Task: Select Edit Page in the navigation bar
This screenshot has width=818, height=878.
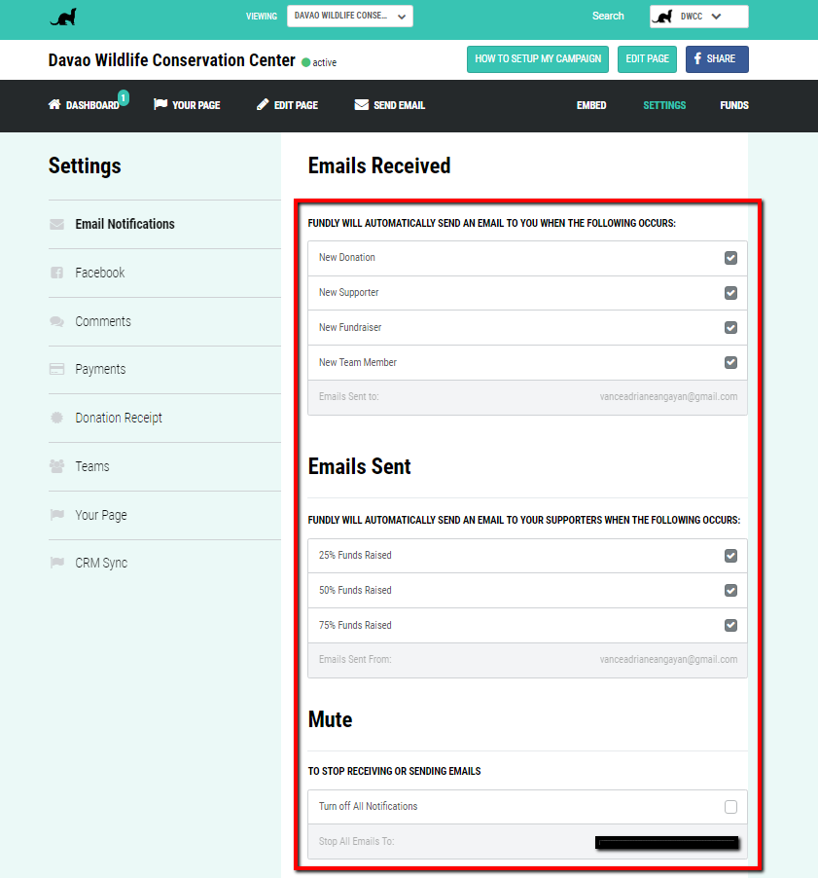Action: click(x=287, y=105)
